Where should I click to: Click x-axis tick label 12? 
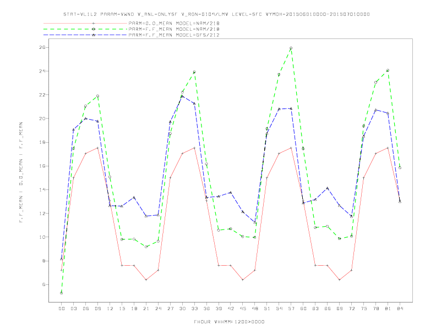110,309
